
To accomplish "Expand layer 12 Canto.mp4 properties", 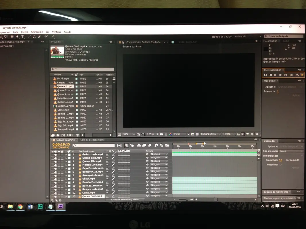I will (66, 193).
